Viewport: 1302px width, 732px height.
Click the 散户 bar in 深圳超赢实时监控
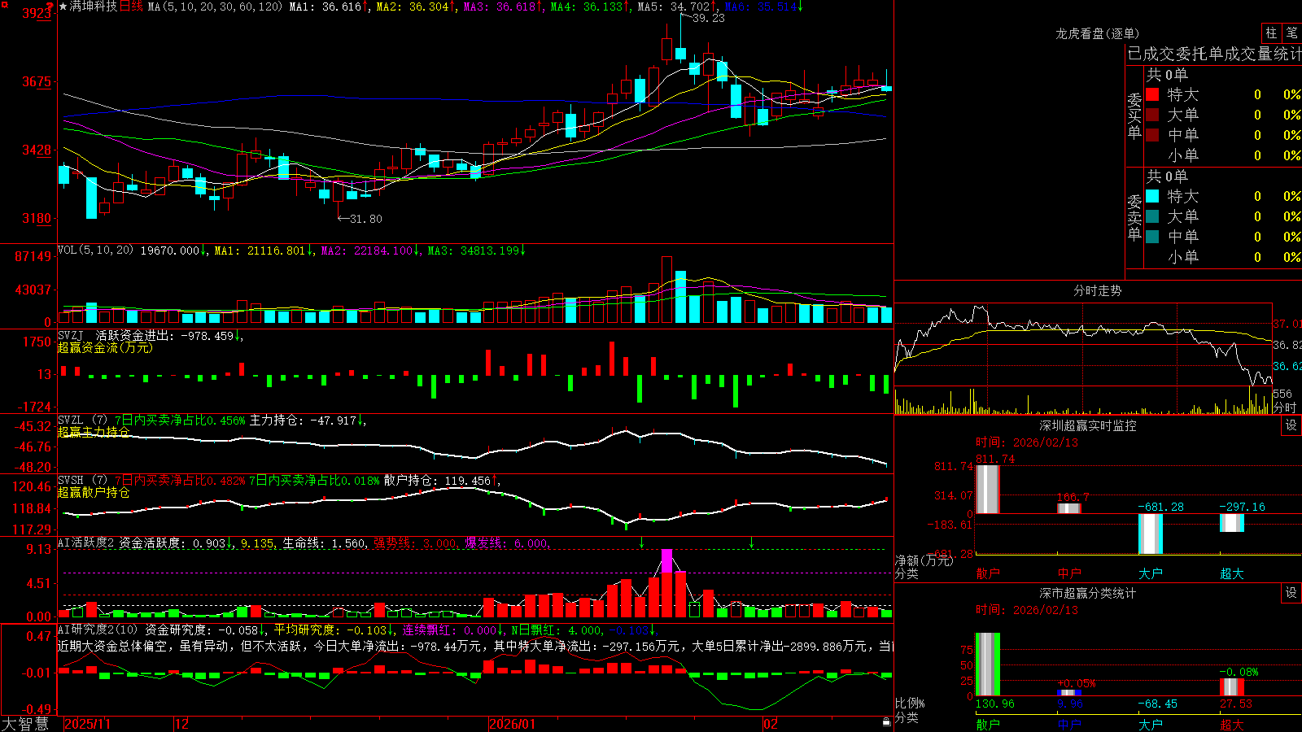click(987, 489)
